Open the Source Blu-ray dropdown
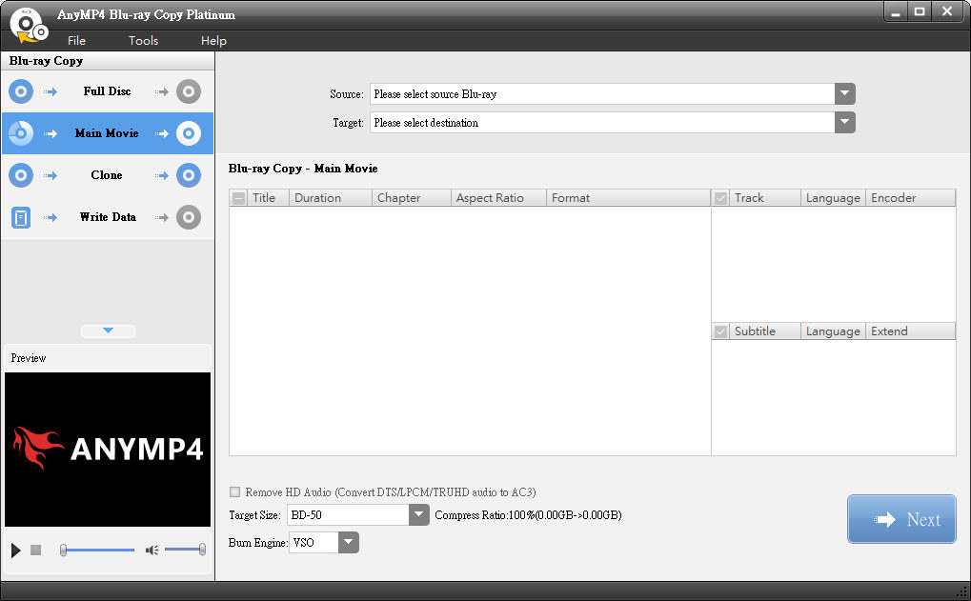The height and width of the screenshot is (601, 971). click(x=844, y=94)
